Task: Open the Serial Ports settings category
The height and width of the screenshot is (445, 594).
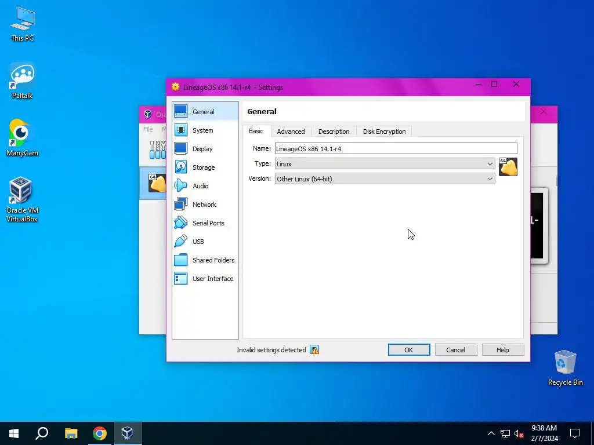Action: [205, 223]
